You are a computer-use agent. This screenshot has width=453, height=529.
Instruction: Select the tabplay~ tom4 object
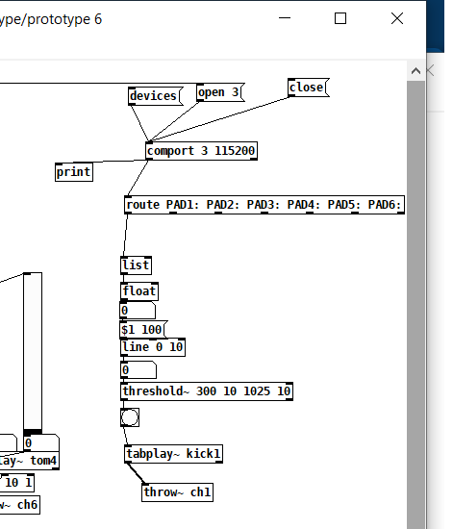(30, 461)
